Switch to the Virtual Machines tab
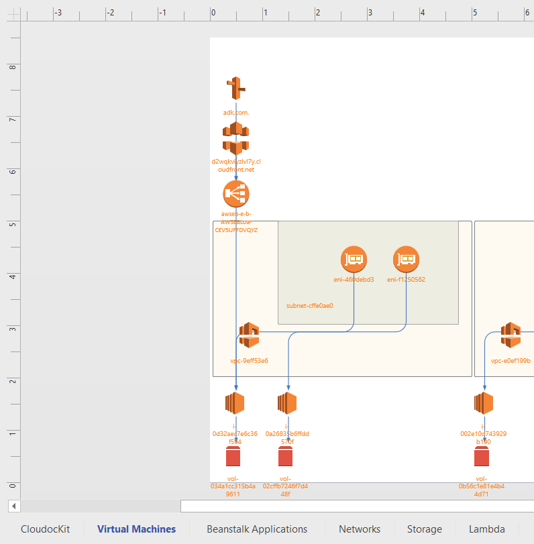This screenshot has width=534, height=544. 136,529
